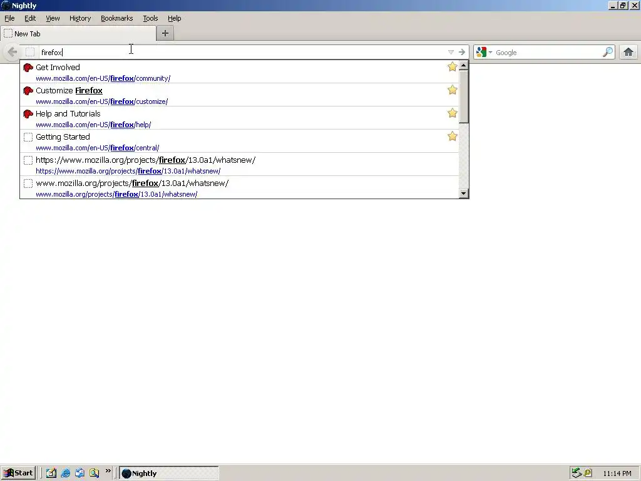
Task: Click the search folder quick launch icon
Action: coord(94,473)
